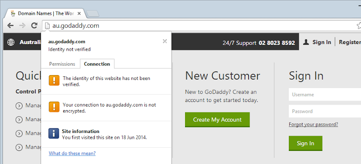Open the 'Forgot your password?' link
The width and height of the screenshot is (361, 164).
313,124
